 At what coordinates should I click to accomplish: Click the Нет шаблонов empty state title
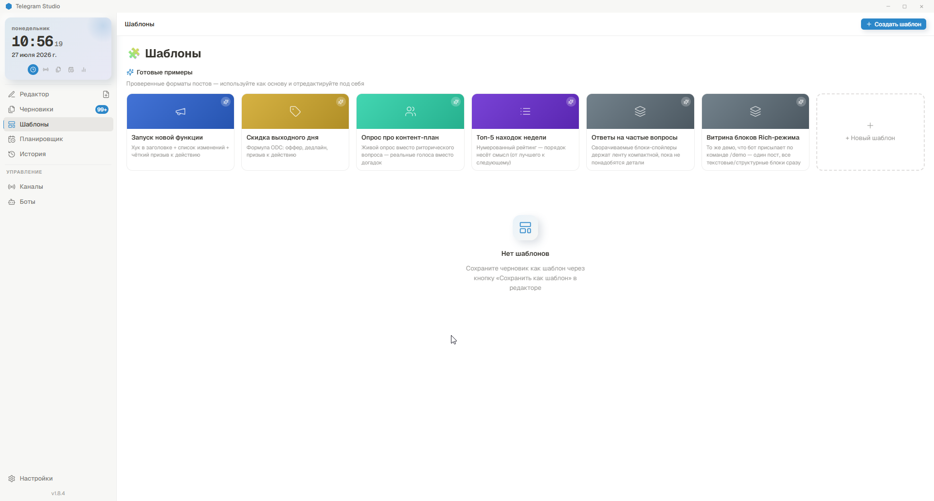[525, 253]
